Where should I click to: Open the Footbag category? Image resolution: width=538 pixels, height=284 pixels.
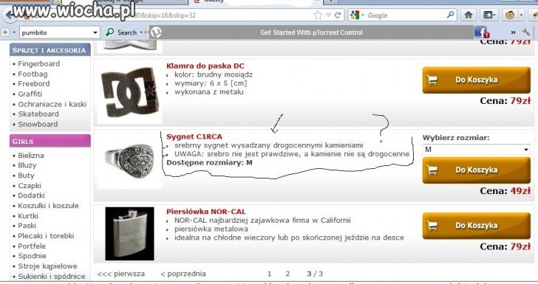(x=33, y=74)
